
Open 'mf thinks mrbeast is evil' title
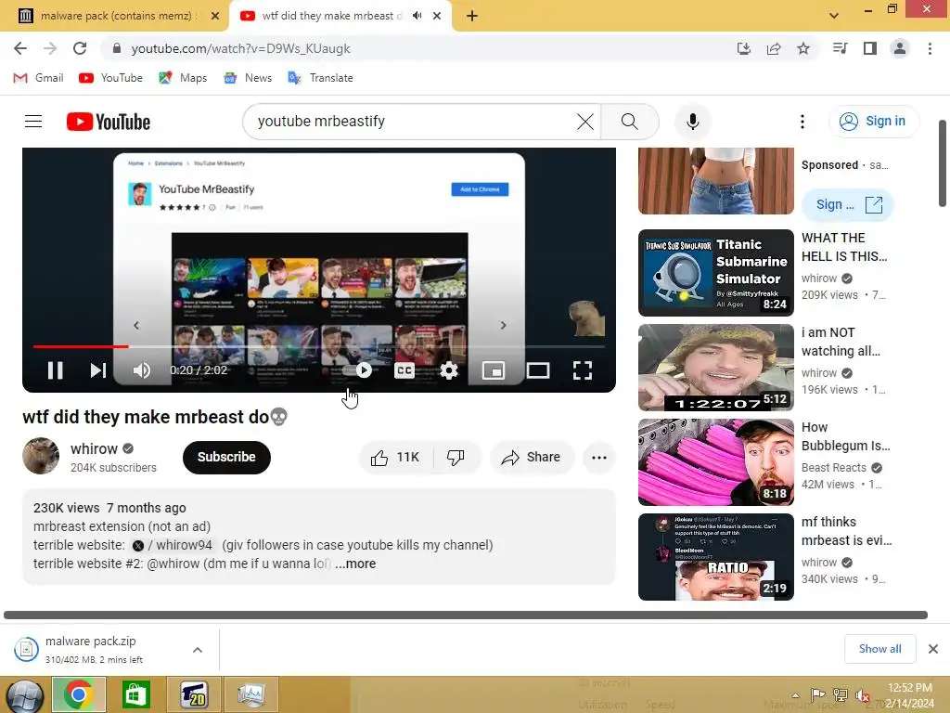click(x=846, y=531)
